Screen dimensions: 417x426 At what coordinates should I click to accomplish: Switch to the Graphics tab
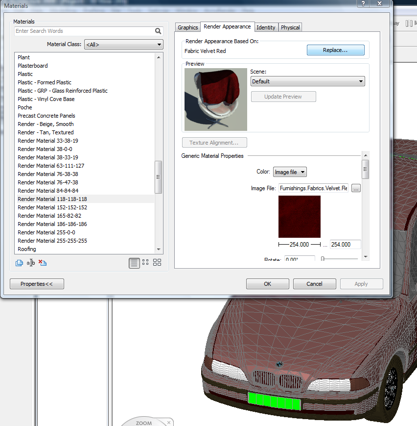coord(188,27)
